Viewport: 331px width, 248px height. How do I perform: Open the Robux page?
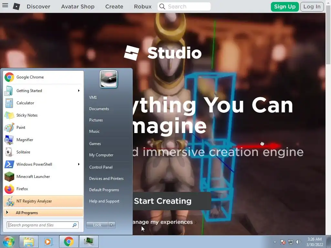click(143, 6)
